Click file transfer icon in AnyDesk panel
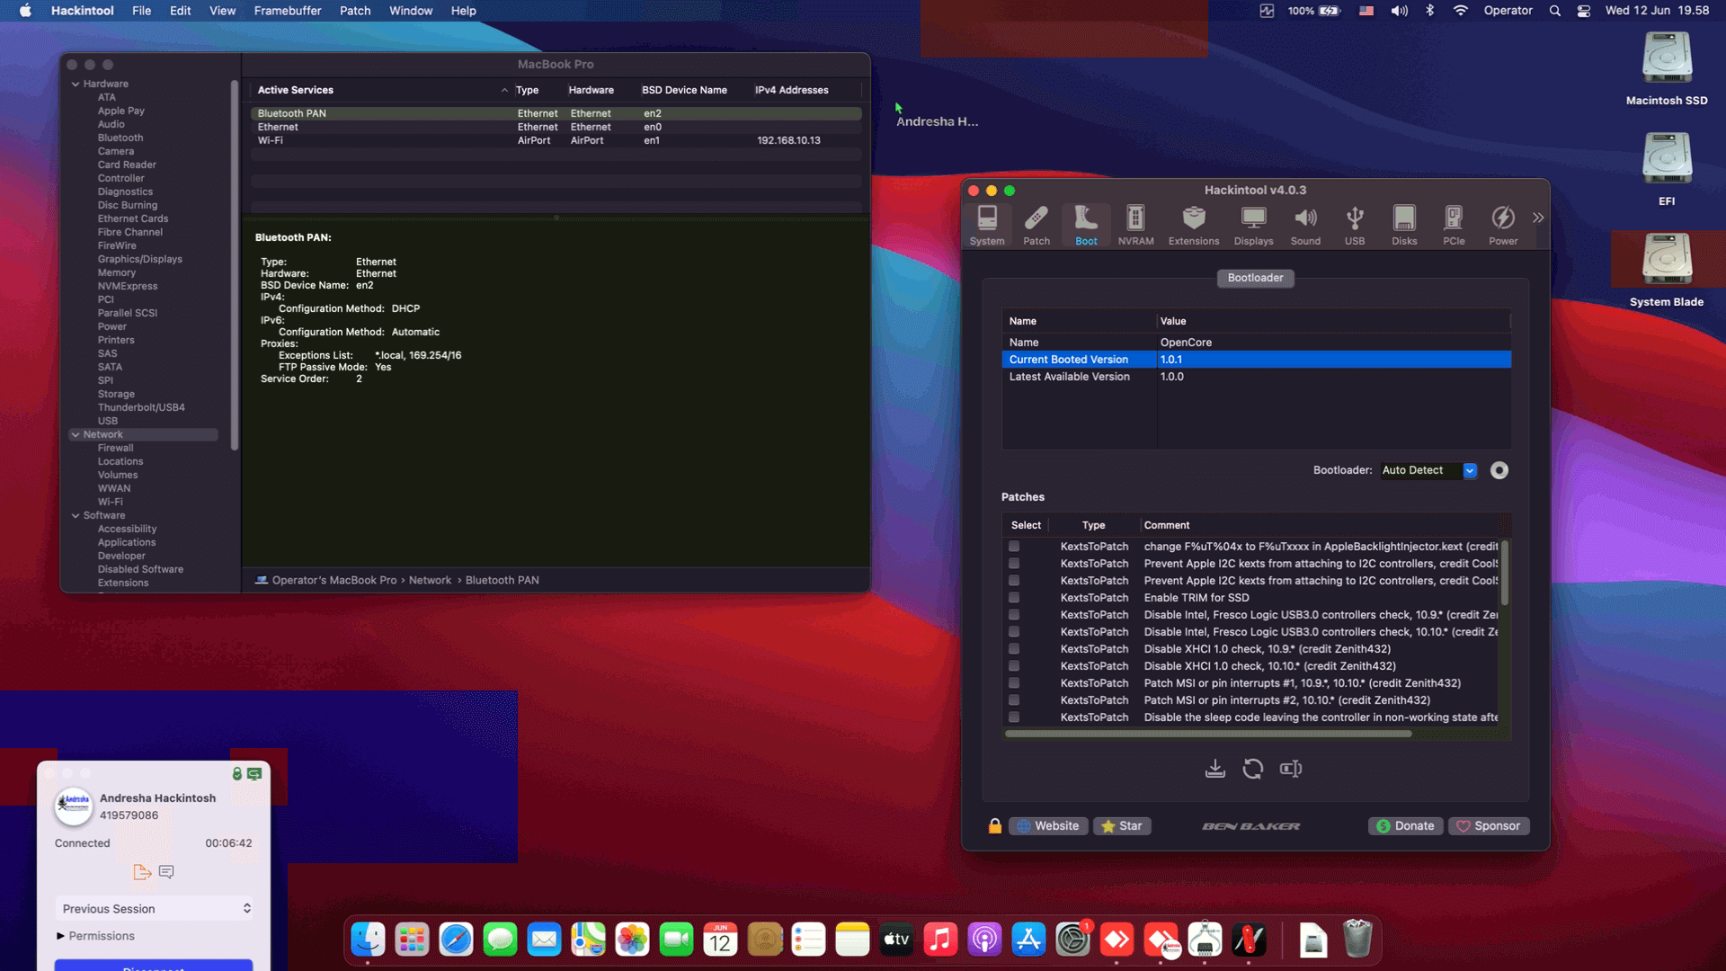Image resolution: width=1726 pixels, height=971 pixels. [x=142, y=871]
